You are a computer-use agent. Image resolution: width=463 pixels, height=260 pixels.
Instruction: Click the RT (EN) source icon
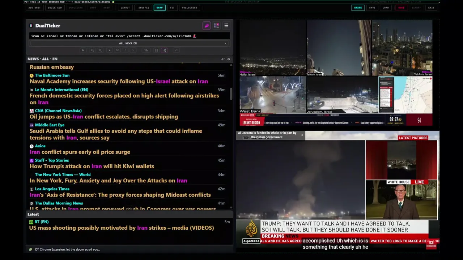point(31,222)
